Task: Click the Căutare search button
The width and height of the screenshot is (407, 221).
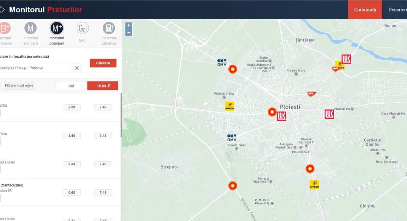Action: (x=103, y=63)
